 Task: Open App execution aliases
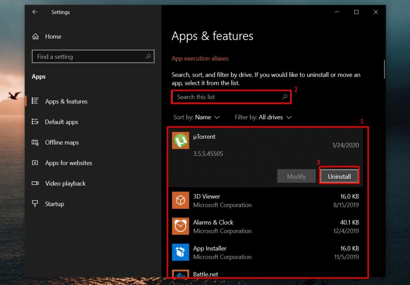200,58
